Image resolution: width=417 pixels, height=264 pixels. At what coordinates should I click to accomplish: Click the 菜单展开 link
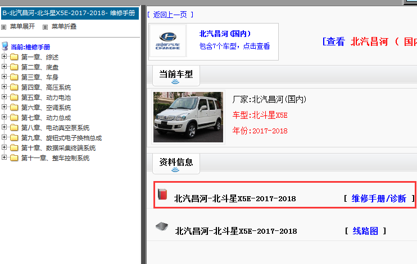pyautogui.click(x=22, y=26)
